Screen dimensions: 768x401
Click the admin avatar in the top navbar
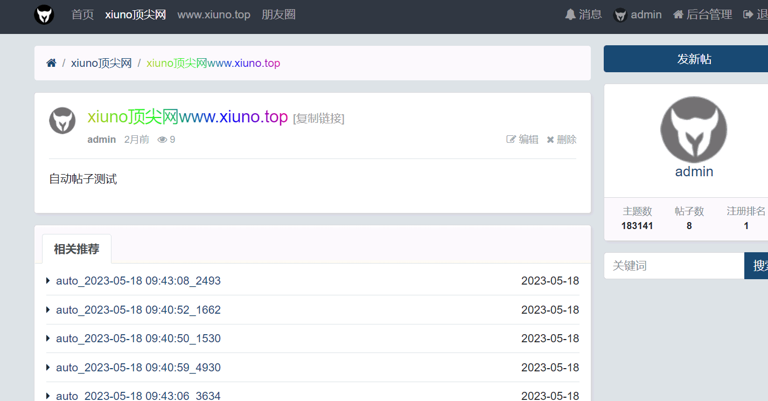620,15
